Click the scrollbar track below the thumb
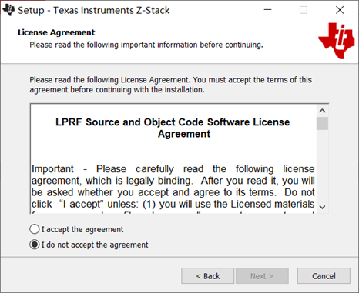 [322, 165]
